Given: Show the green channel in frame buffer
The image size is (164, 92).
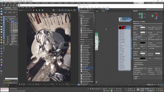Looking at the screenshot, I should pos(36,10).
